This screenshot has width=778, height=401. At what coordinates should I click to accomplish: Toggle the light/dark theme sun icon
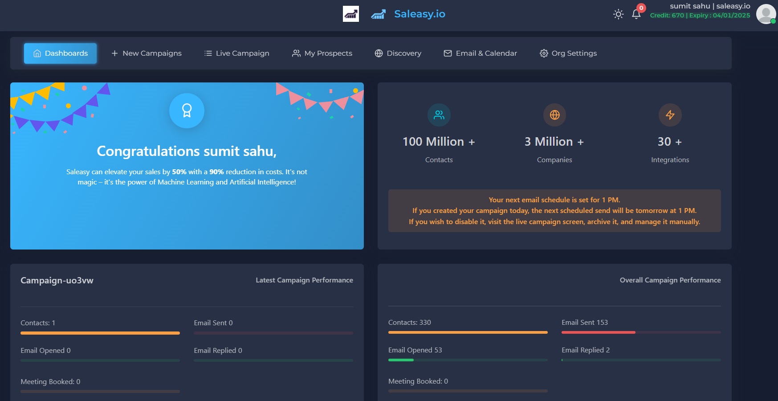click(x=618, y=14)
